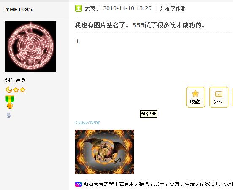233x190 pixels.
Task: Click the 收藏 favorite star button
Action: (x=195, y=97)
